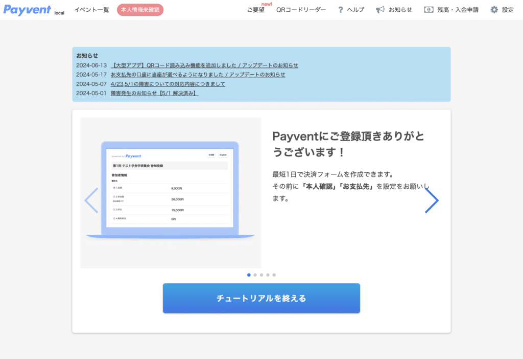Open the お知らせ nav label
The image size is (523, 359).
400,10
